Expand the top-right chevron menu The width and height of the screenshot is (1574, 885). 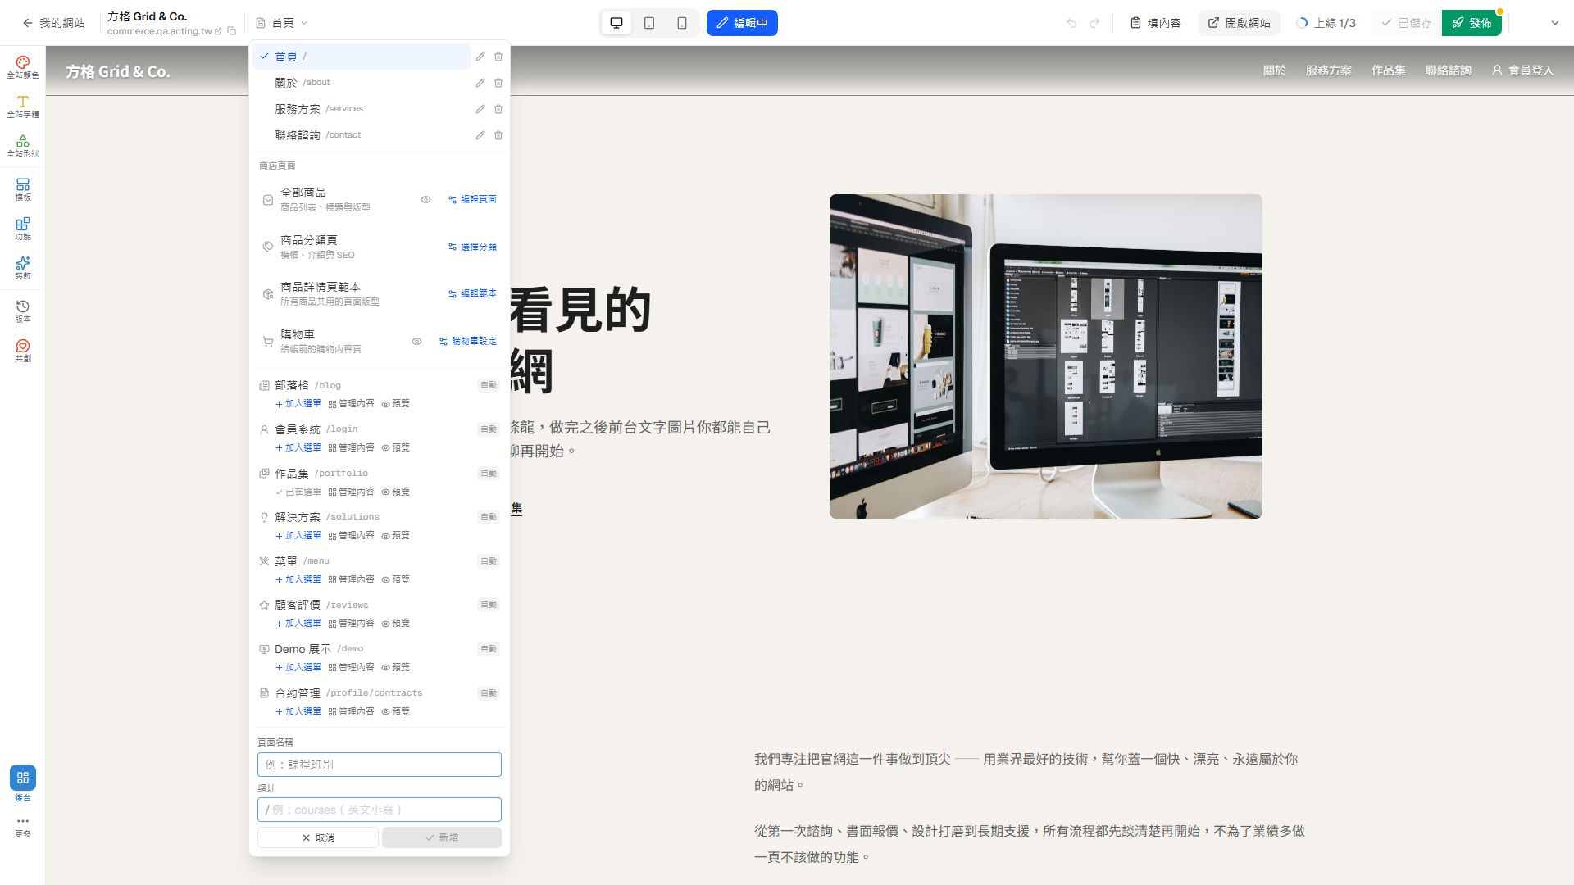(x=1555, y=23)
